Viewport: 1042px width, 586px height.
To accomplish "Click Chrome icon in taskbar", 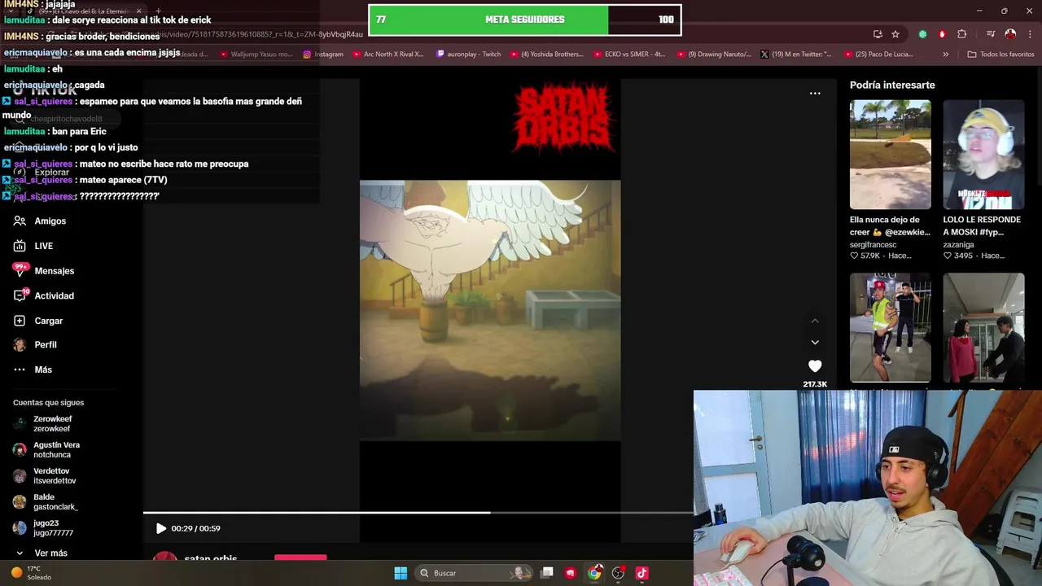I will coord(594,573).
